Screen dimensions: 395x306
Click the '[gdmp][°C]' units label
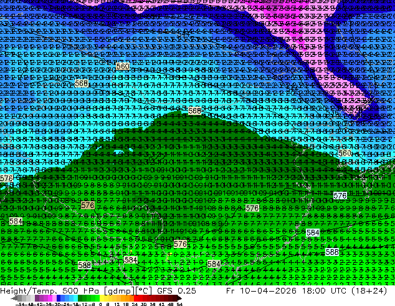tap(128, 291)
